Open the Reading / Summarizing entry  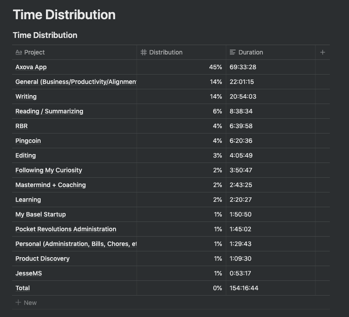click(49, 111)
